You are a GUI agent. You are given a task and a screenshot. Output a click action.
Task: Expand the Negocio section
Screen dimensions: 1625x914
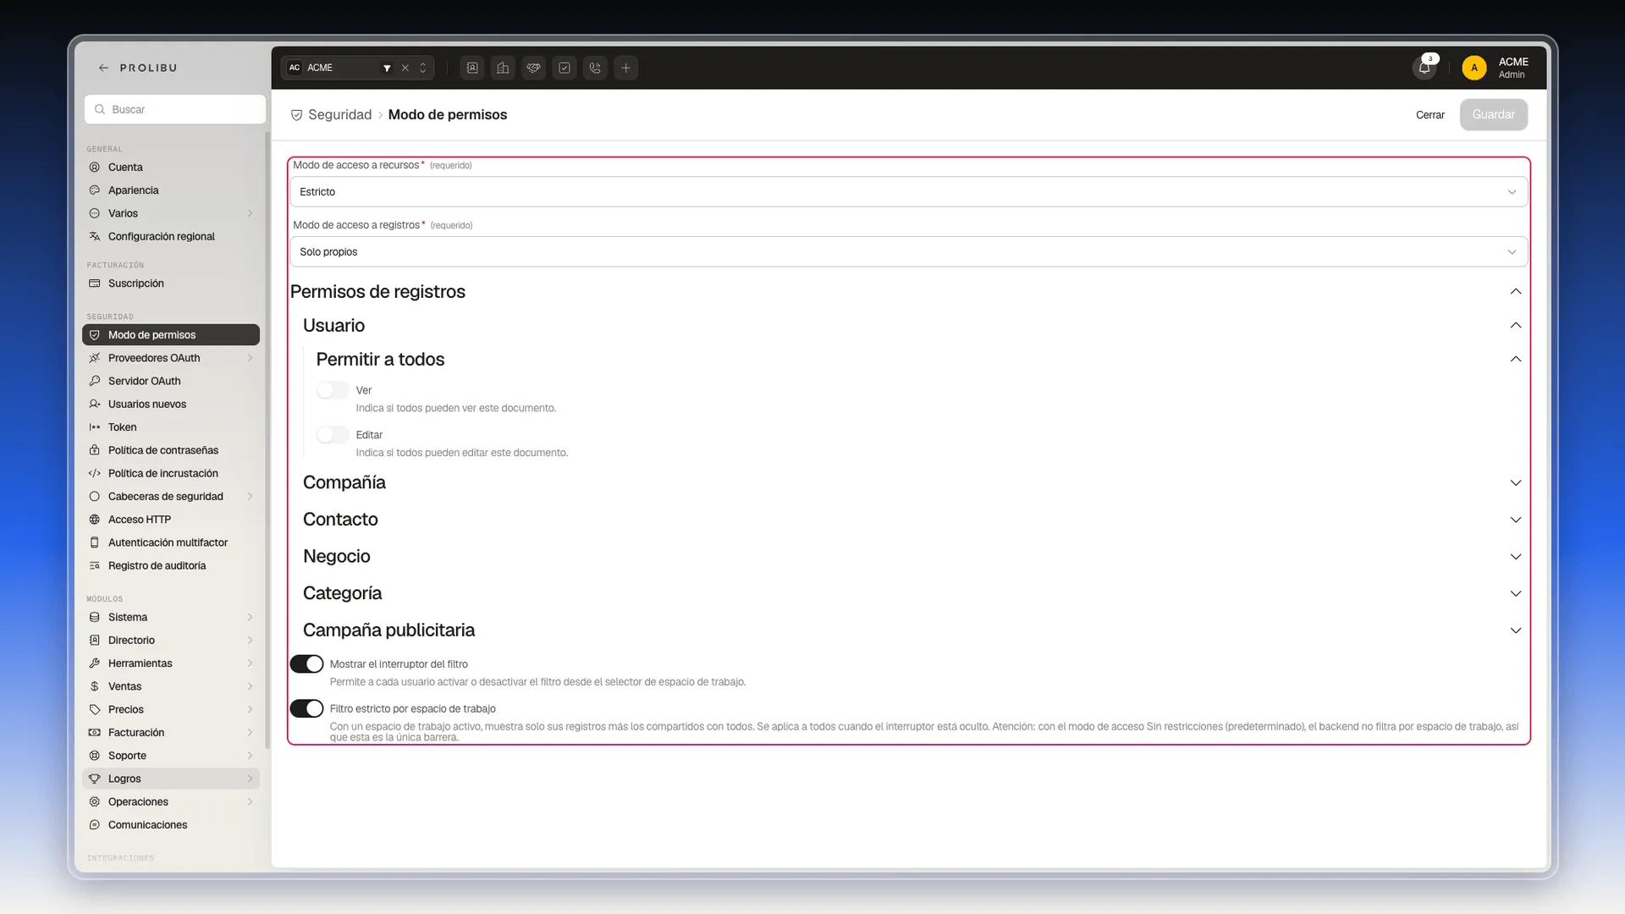[x=1515, y=557]
